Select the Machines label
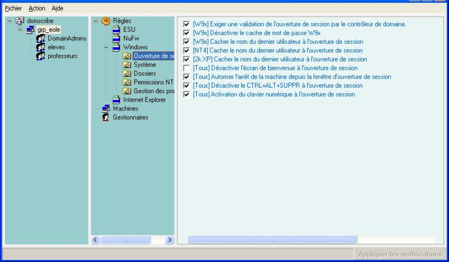 coord(126,109)
